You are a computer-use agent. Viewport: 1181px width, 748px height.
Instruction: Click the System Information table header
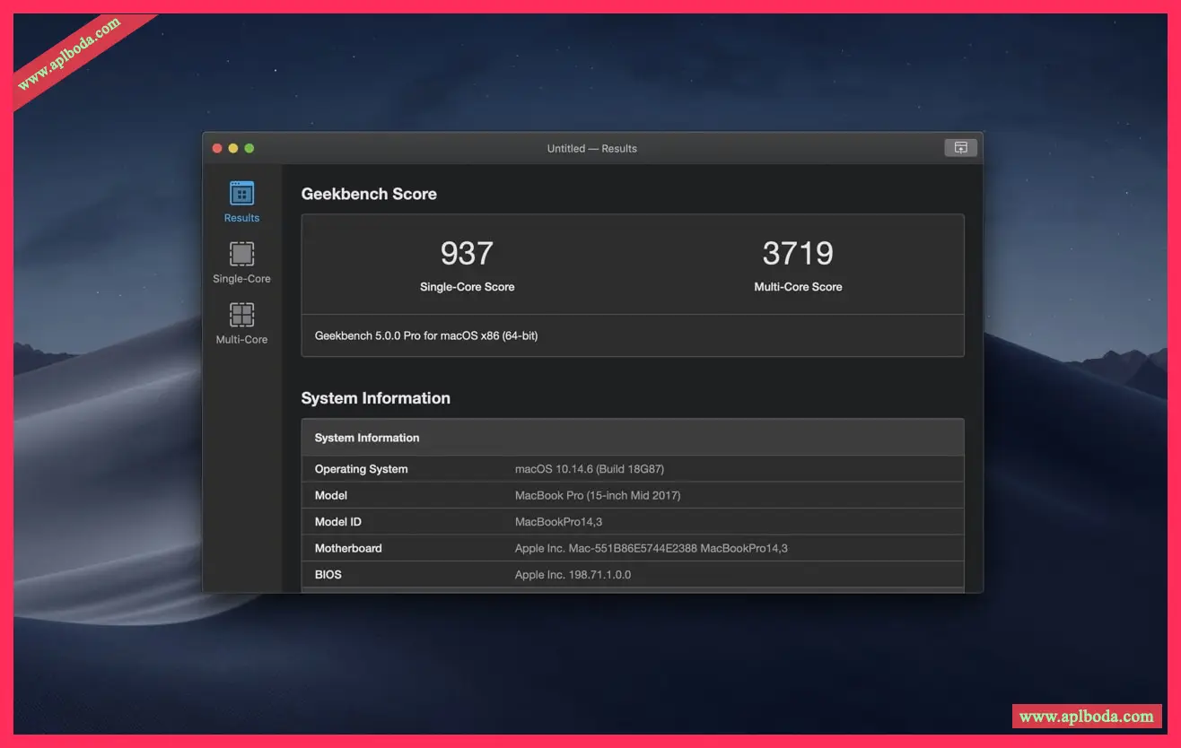point(633,438)
